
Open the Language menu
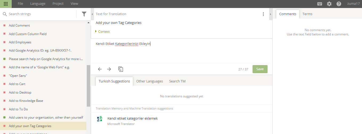[38, 4]
